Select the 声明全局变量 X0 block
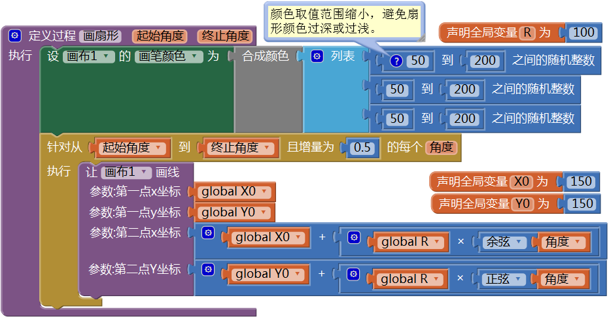The width and height of the screenshot is (609, 317). [472, 182]
